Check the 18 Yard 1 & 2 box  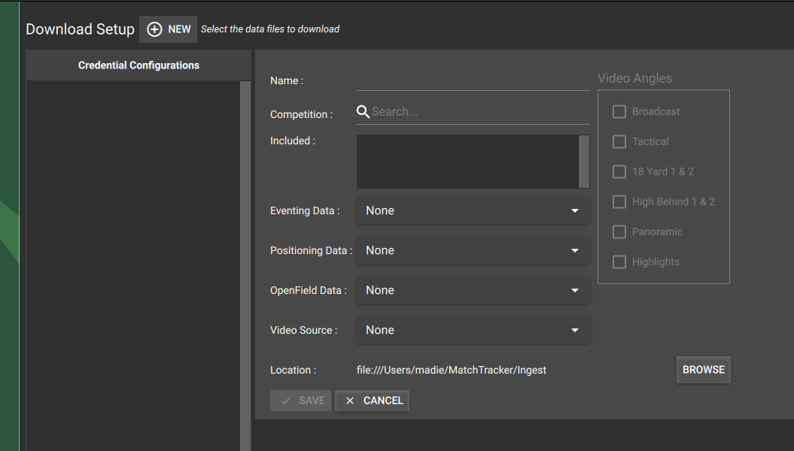tap(619, 172)
